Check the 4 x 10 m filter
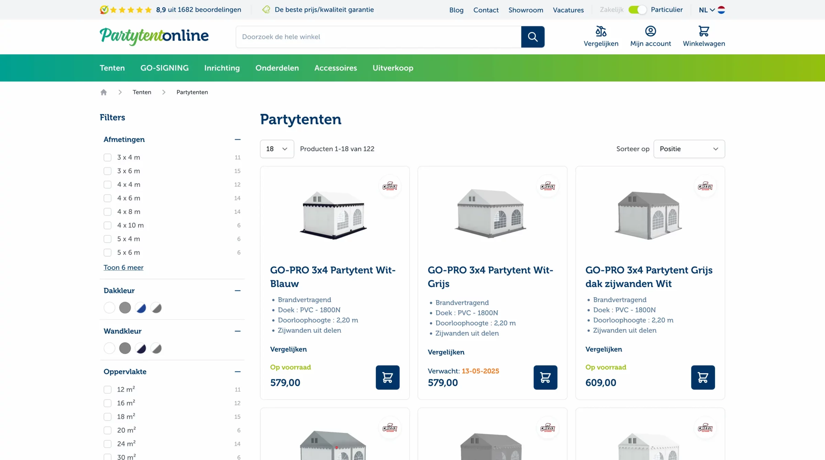Screen dimensions: 825x460 pos(108,225)
